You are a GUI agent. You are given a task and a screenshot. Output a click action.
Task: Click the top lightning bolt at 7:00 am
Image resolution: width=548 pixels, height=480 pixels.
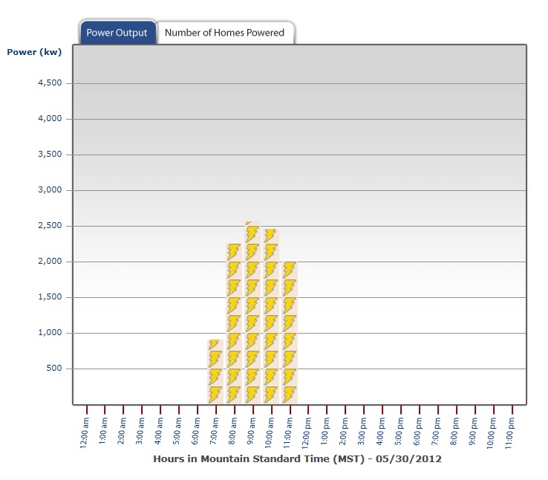215,345
